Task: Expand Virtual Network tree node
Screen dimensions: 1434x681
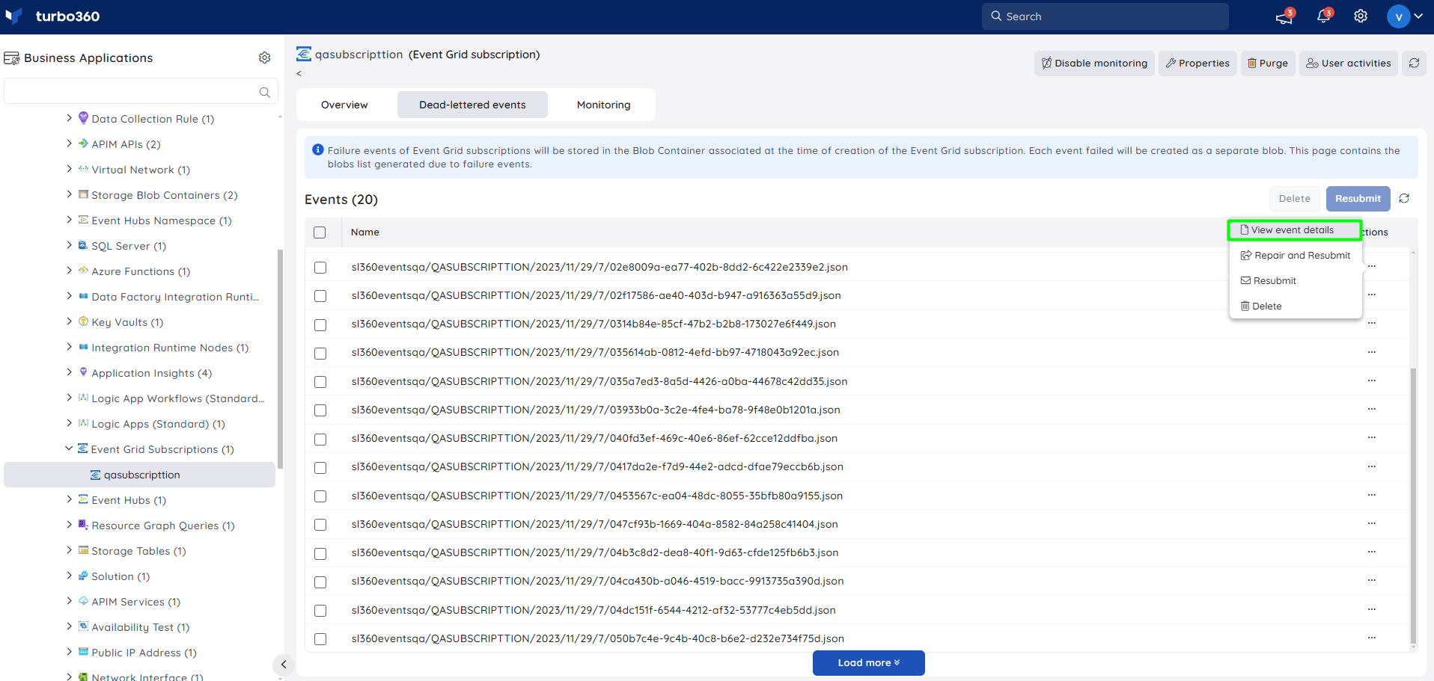Action: 70,168
